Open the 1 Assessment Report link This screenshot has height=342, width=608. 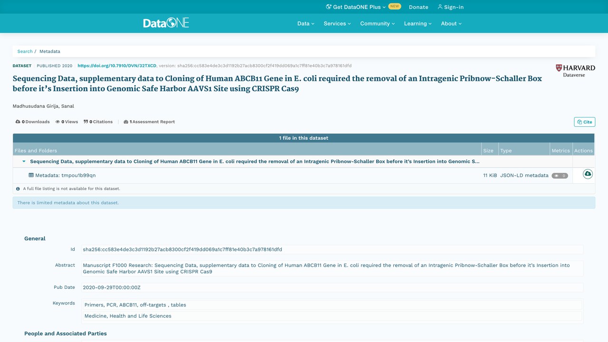coord(149,122)
